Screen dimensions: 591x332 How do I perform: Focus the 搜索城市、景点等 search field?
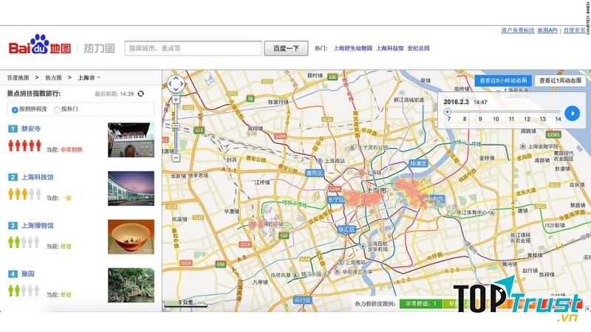[193, 49]
